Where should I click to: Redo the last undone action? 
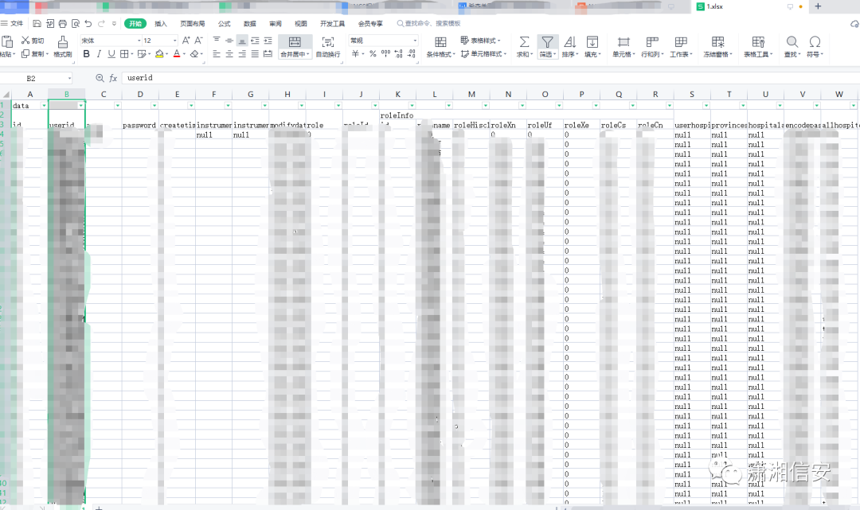tap(101, 24)
